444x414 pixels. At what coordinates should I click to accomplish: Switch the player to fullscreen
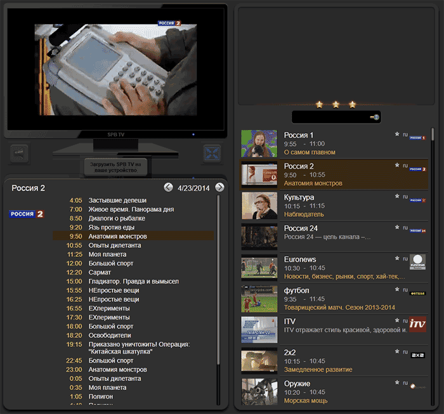212,153
